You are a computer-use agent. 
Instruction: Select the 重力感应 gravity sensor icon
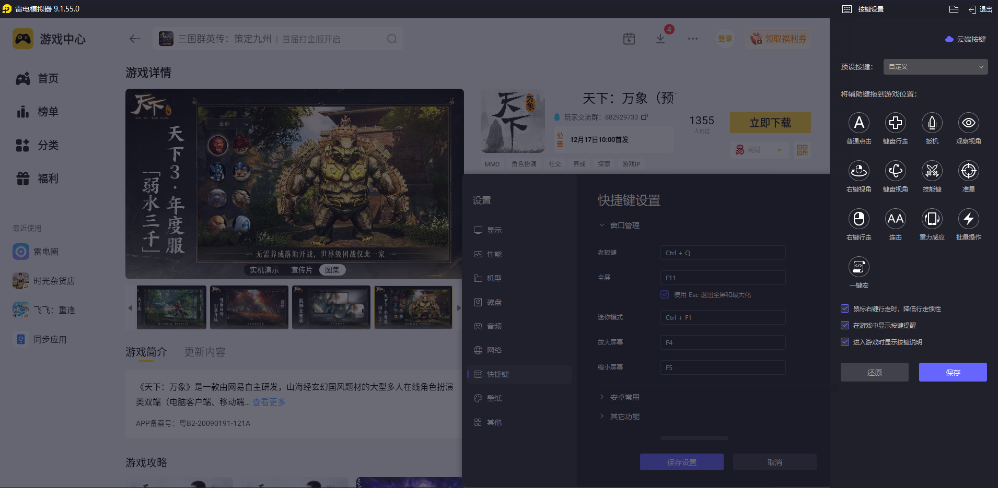coord(932,219)
